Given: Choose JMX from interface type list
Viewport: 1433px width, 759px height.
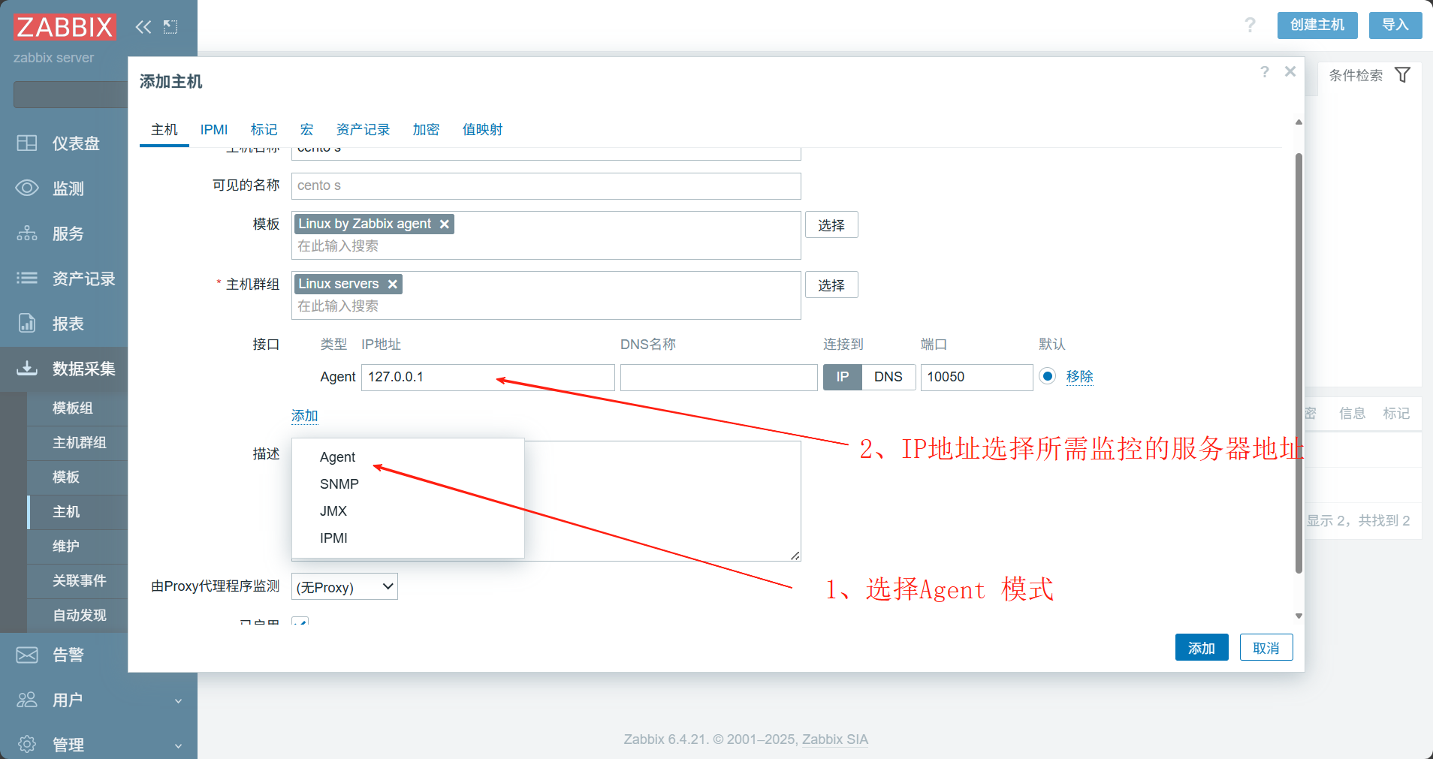Looking at the screenshot, I should pos(333,511).
